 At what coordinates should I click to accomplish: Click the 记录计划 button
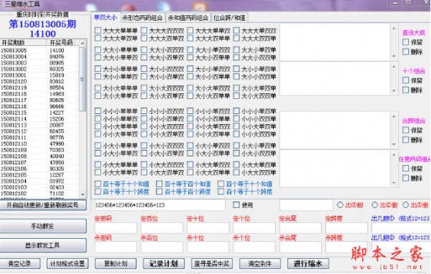coord(164,263)
